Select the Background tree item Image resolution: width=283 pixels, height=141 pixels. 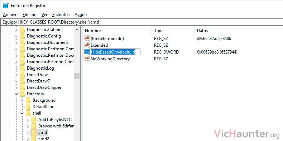[44, 100]
